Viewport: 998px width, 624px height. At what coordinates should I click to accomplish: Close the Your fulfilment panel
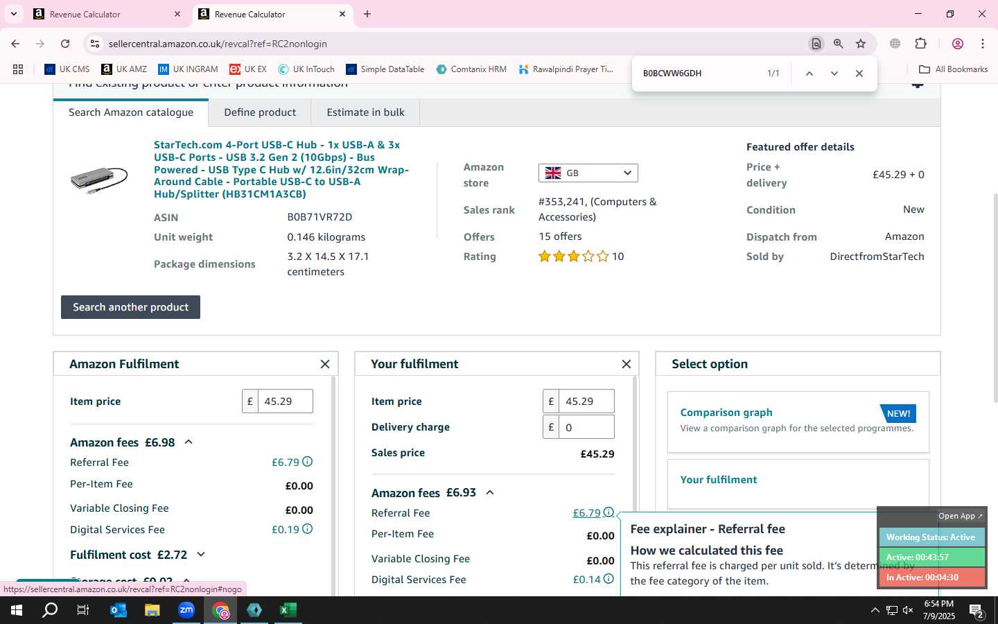coord(627,364)
